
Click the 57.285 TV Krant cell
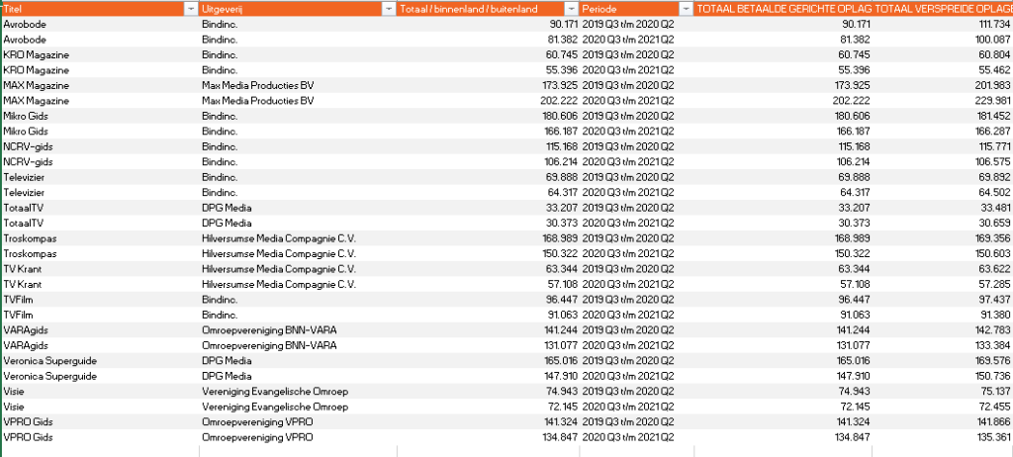(943, 285)
